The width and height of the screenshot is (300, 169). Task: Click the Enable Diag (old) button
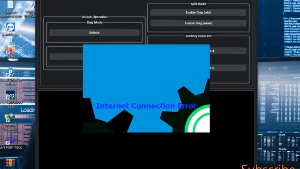click(198, 13)
